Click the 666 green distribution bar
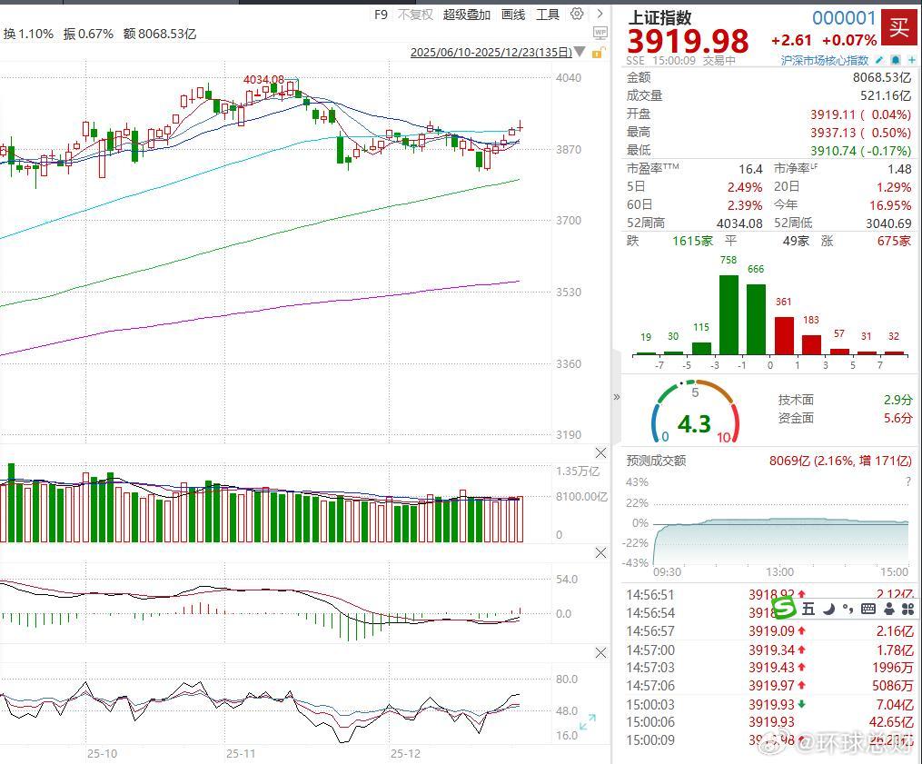The image size is (922, 764). tap(756, 320)
